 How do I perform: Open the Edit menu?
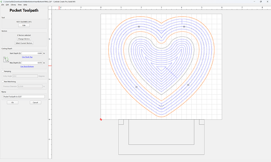click(7, 5)
